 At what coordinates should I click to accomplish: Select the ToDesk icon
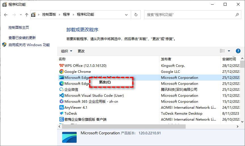coord(62,113)
